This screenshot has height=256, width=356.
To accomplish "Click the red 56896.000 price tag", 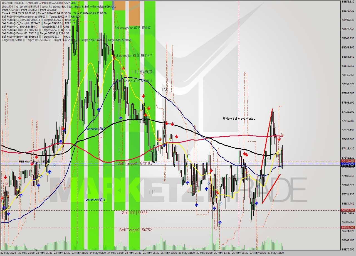I will click(x=348, y=210).
